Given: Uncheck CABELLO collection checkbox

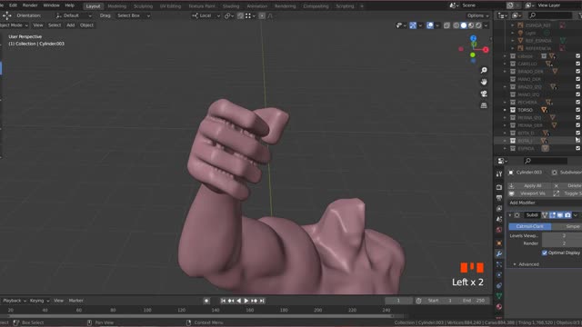Looking at the screenshot, I should pyautogui.click(x=577, y=64).
